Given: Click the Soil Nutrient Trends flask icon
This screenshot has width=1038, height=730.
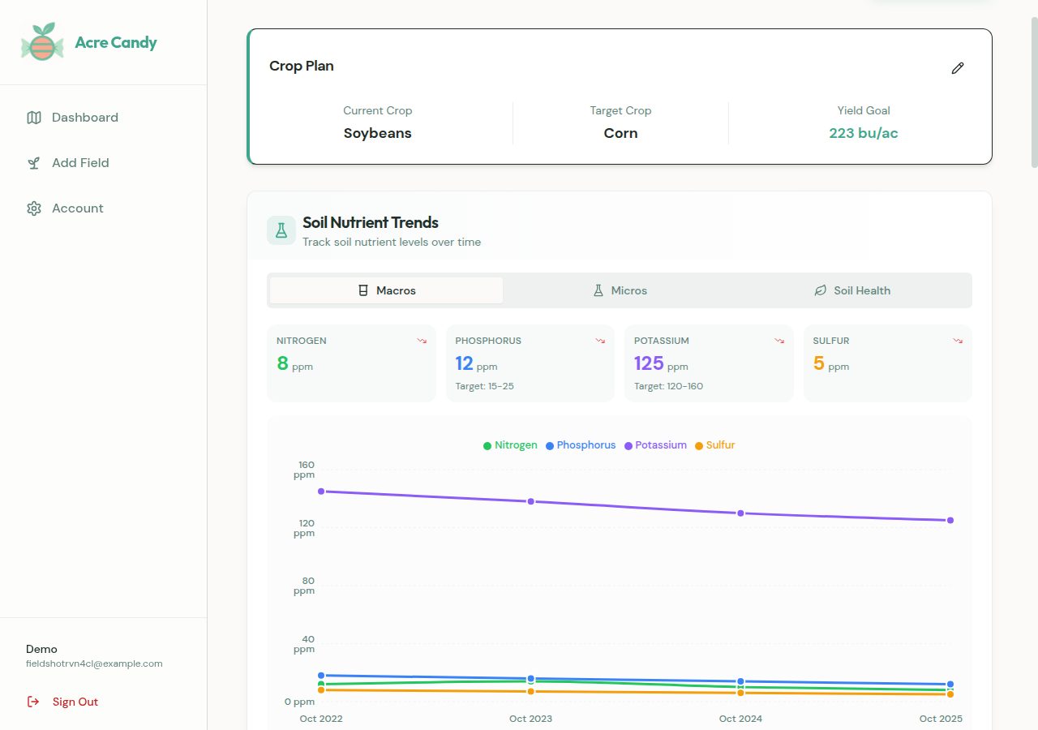Looking at the screenshot, I should tap(281, 230).
